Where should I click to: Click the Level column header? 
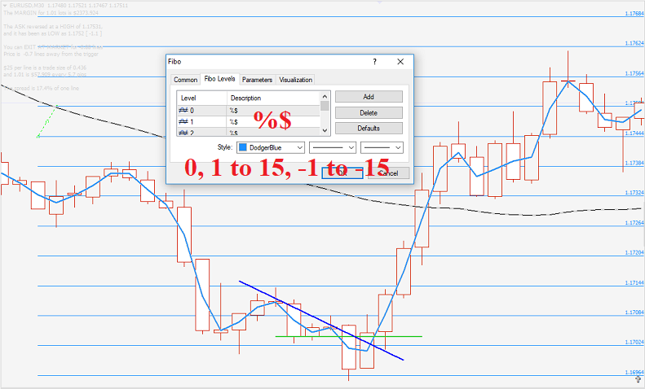(x=202, y=98)
